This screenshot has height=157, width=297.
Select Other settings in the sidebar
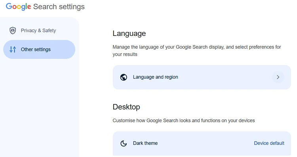(x=39, y=49)
